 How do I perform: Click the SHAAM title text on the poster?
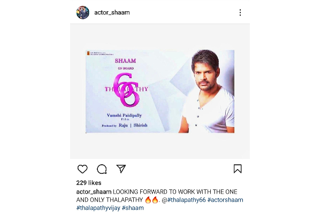point(126,61)
